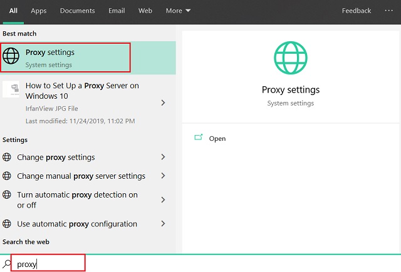Select How to Set Up a Proxy Server file
The height and width of the screenshot is (272, 401).
point(88,103)
